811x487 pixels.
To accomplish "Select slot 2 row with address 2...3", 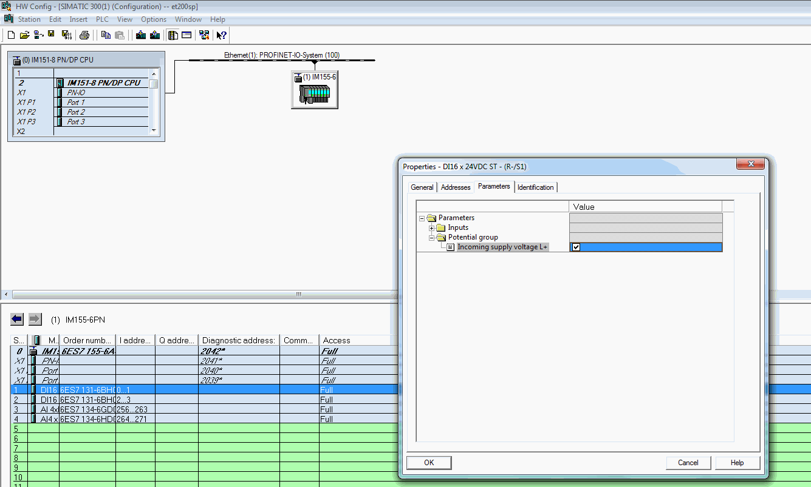I will tap(204, 400).
